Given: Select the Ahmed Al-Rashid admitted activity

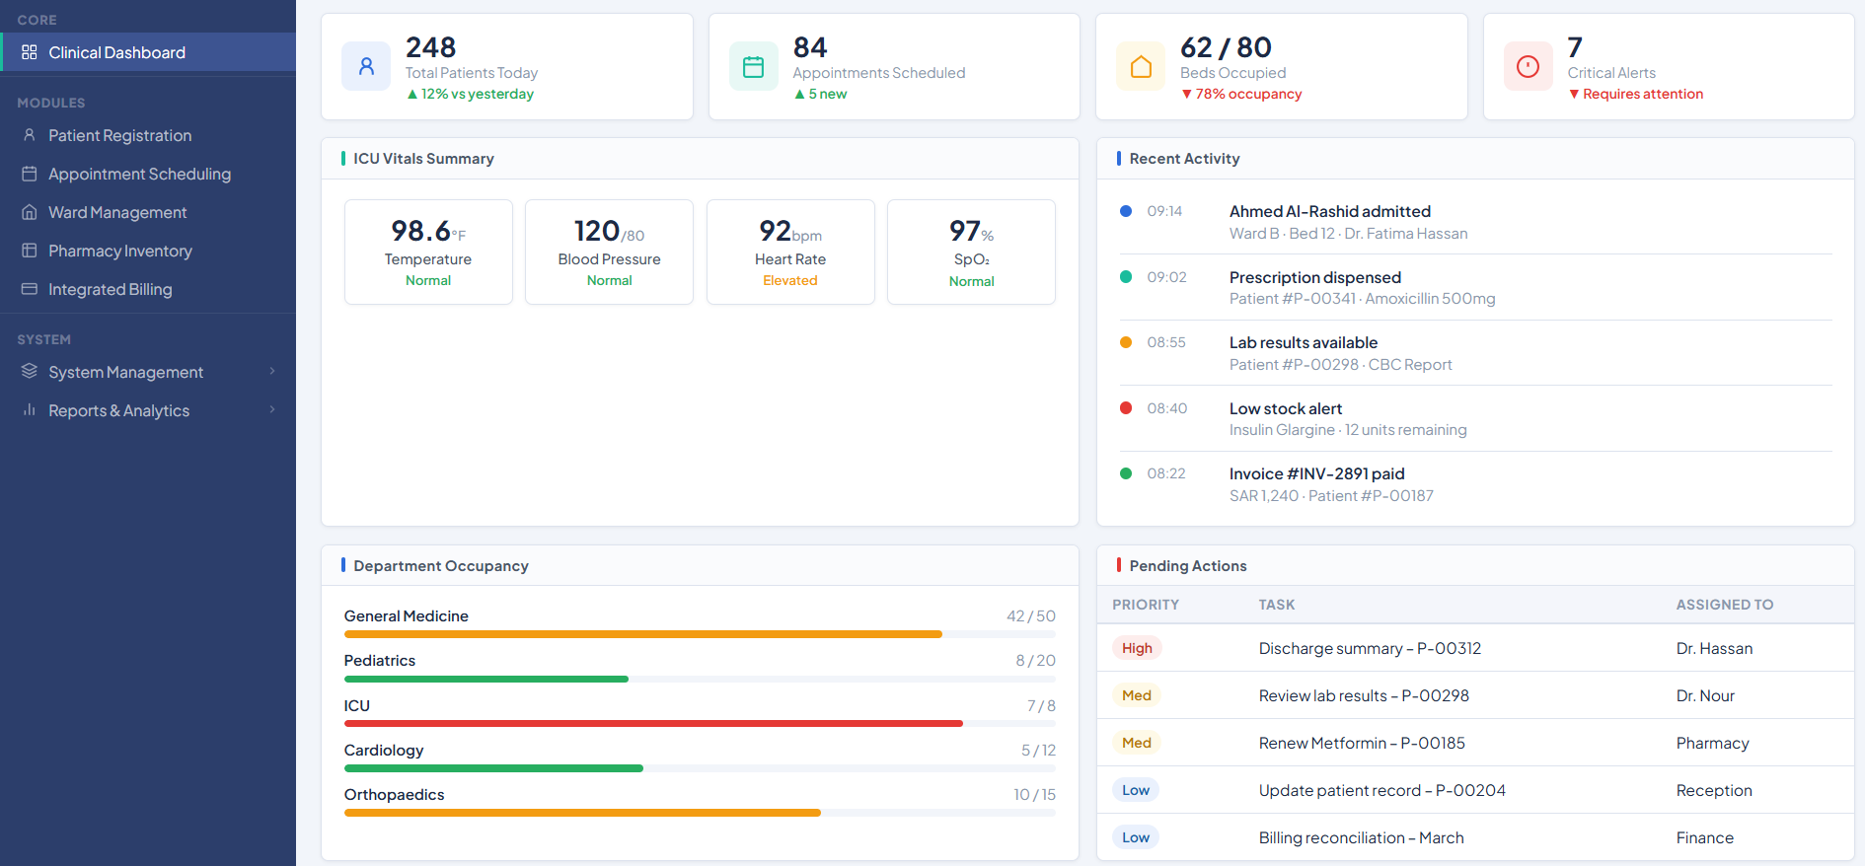Looking at the screenshot, I should (x=1329, y=211).
